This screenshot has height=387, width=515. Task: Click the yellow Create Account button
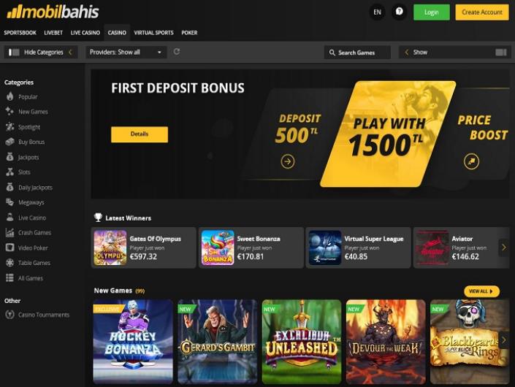click(x=482, y=12)
